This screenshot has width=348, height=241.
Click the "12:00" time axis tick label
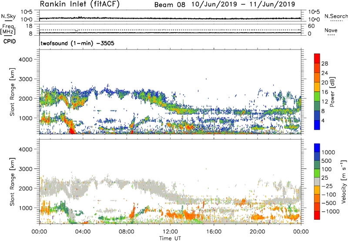pyautogui.click(x=170, y=232)
